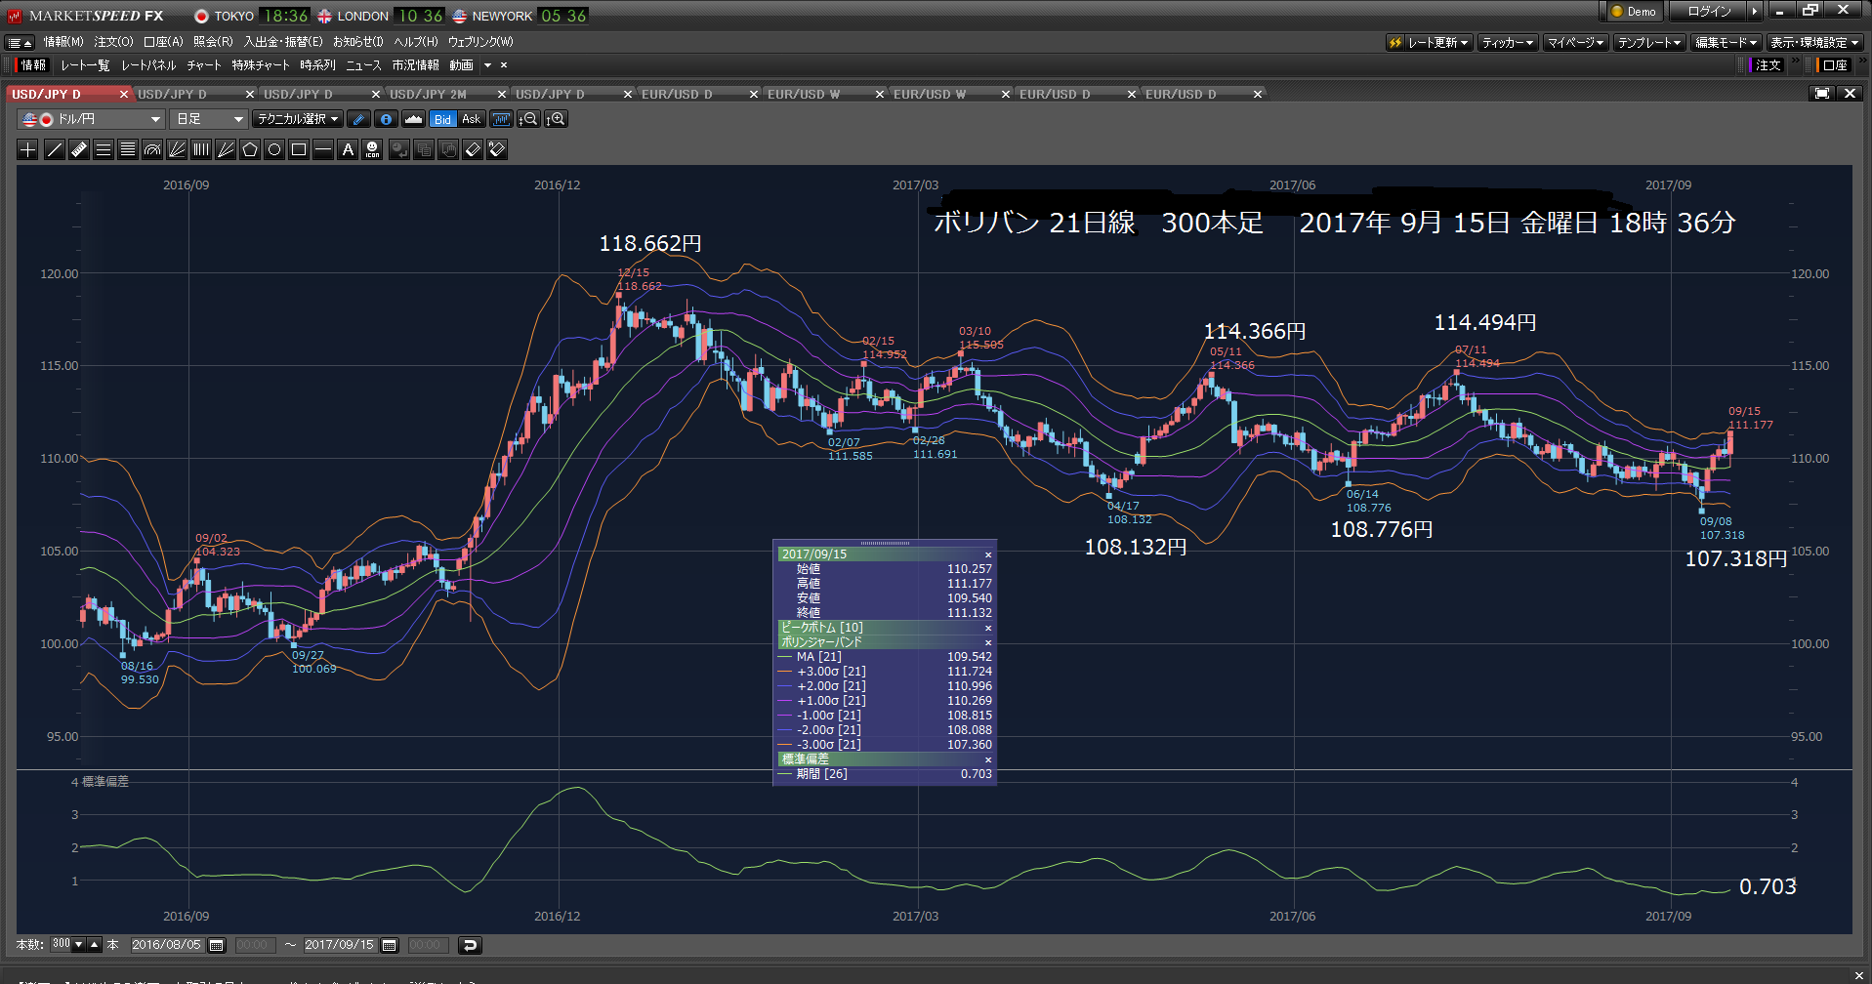Screen dimensions: 1872x984
Task: Switch to mountain chart style icon
Action: tap(414, 119)
